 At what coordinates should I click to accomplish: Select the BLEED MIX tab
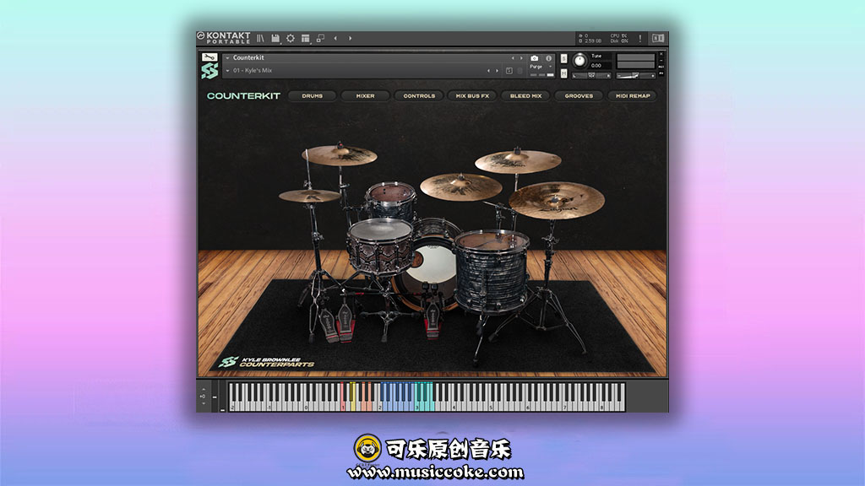point(525,96)
